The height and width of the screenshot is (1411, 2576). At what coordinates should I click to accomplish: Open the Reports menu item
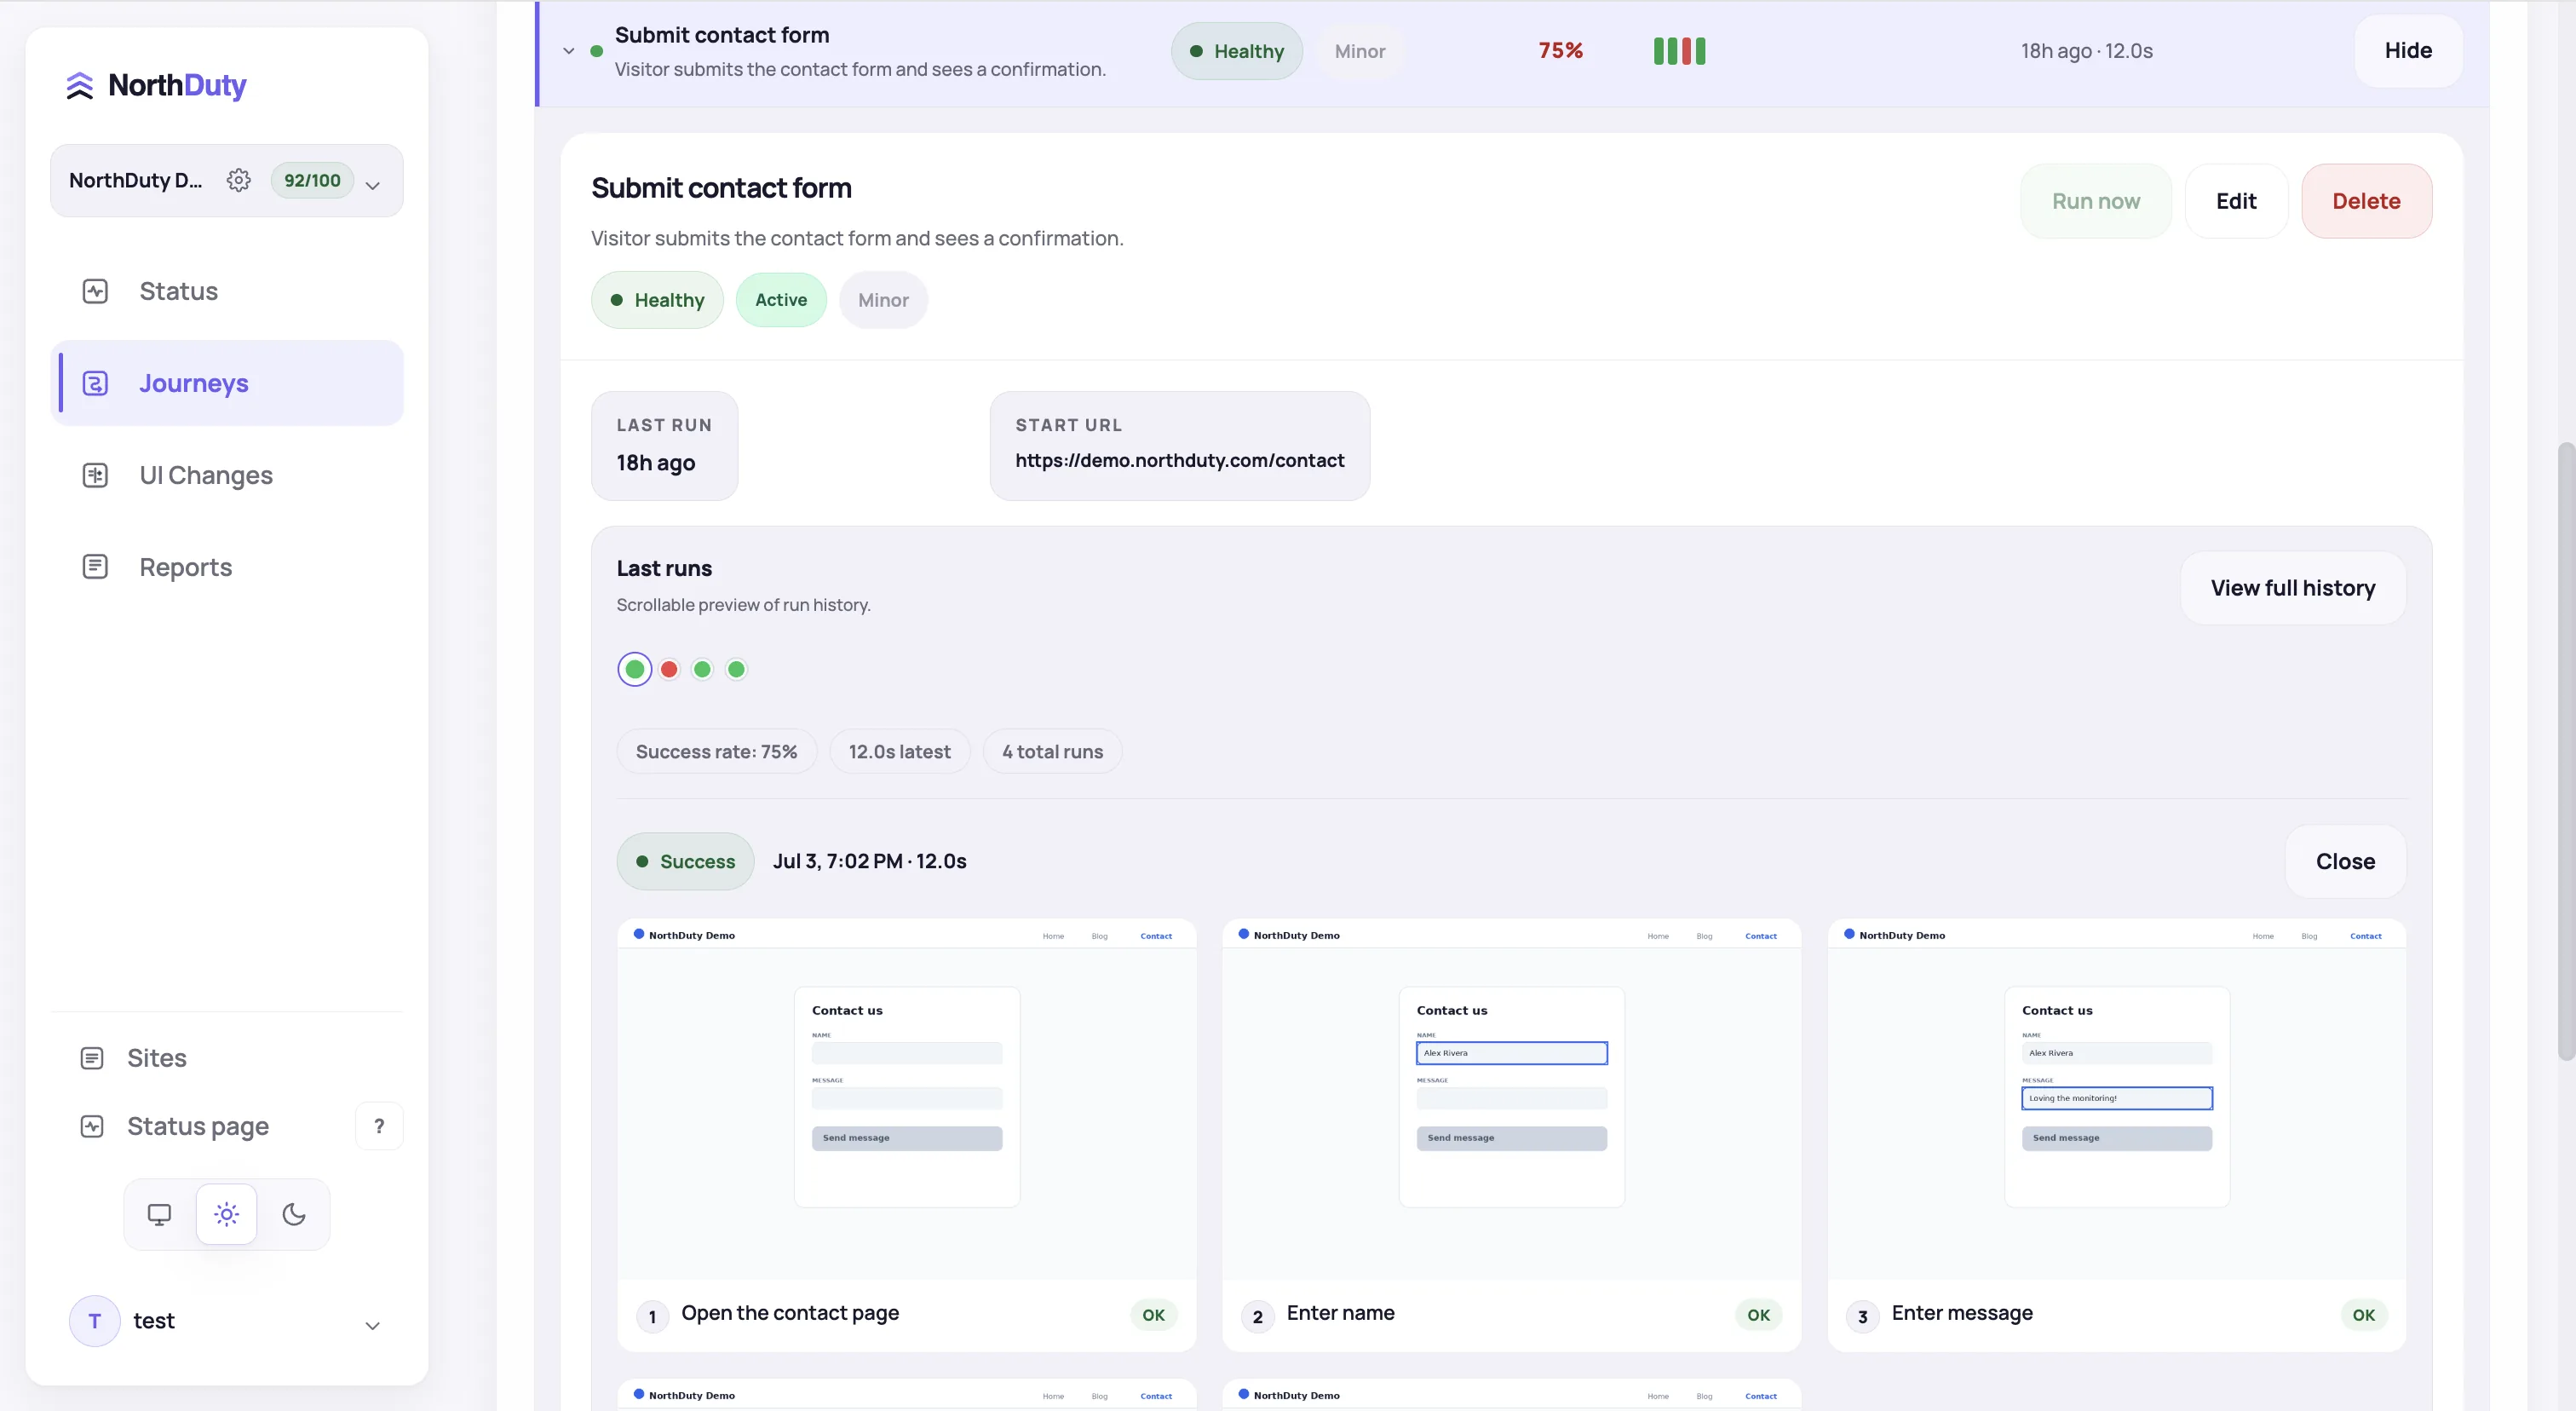[227, 567]
